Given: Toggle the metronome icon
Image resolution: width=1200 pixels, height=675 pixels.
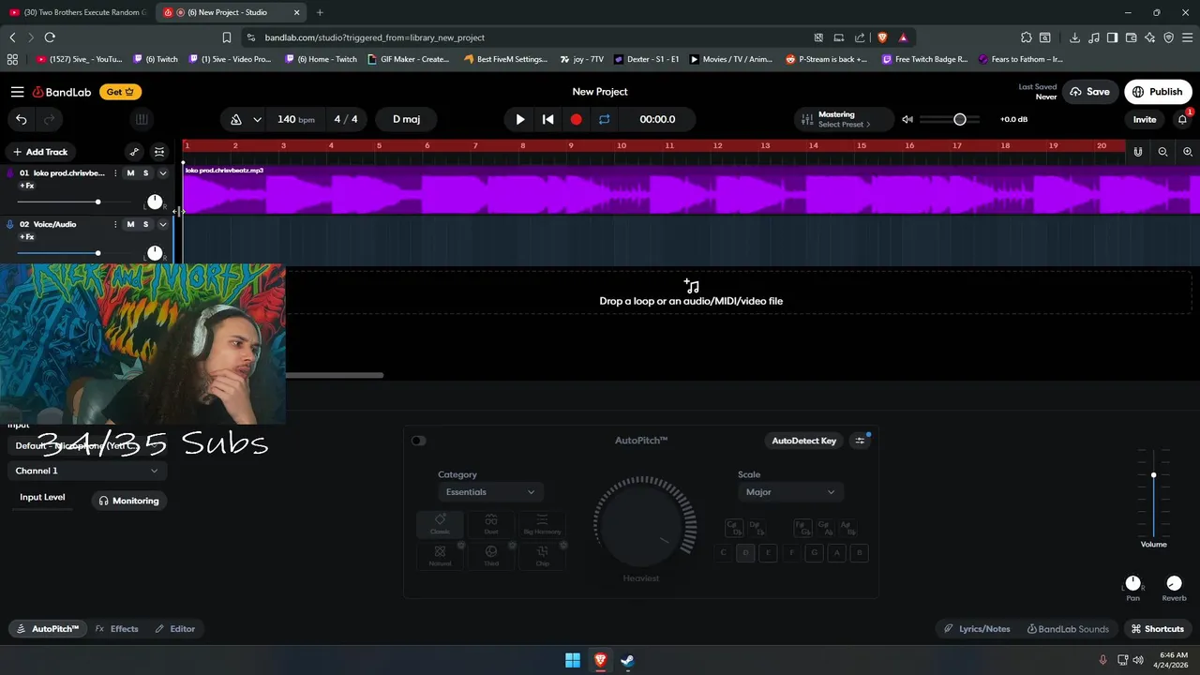Looking at the screenshot, I should [236, 119].
